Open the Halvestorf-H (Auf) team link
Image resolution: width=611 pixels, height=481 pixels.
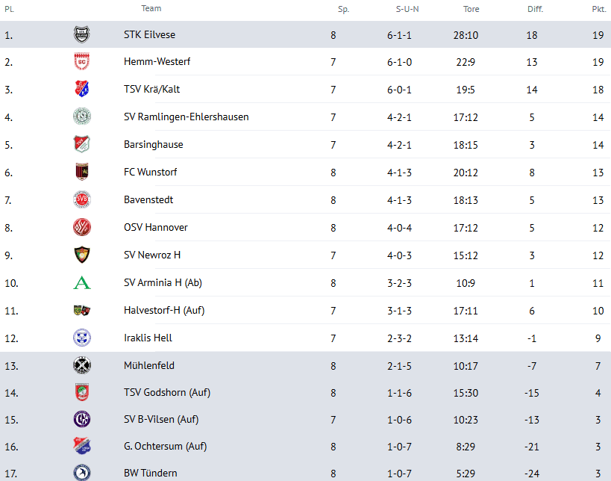point(163,311)
